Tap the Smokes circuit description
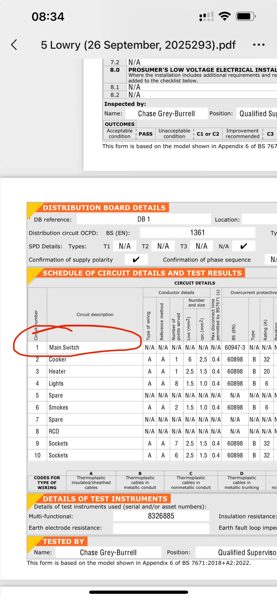 tap(58, 407)
